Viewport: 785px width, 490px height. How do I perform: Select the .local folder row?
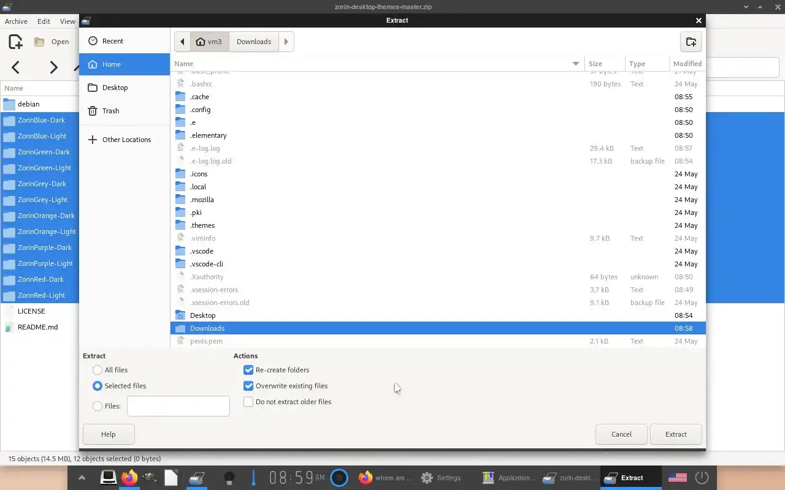438,187
